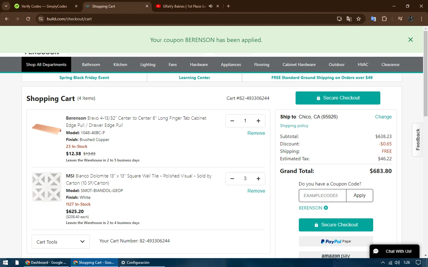Screen dimensions: 428x267
Task: Focus the coupon code input field
Action: pos(322,196)
